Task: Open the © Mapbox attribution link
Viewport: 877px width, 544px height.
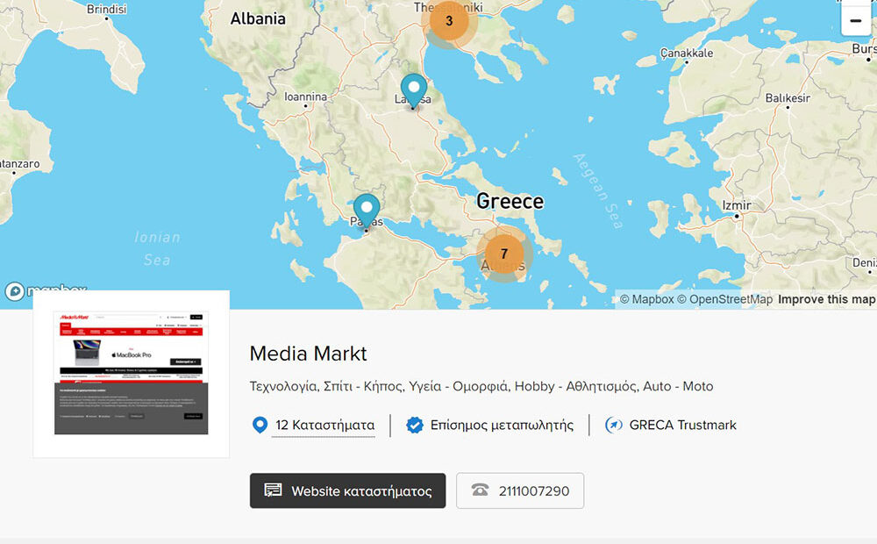Action: pos(646,299)
